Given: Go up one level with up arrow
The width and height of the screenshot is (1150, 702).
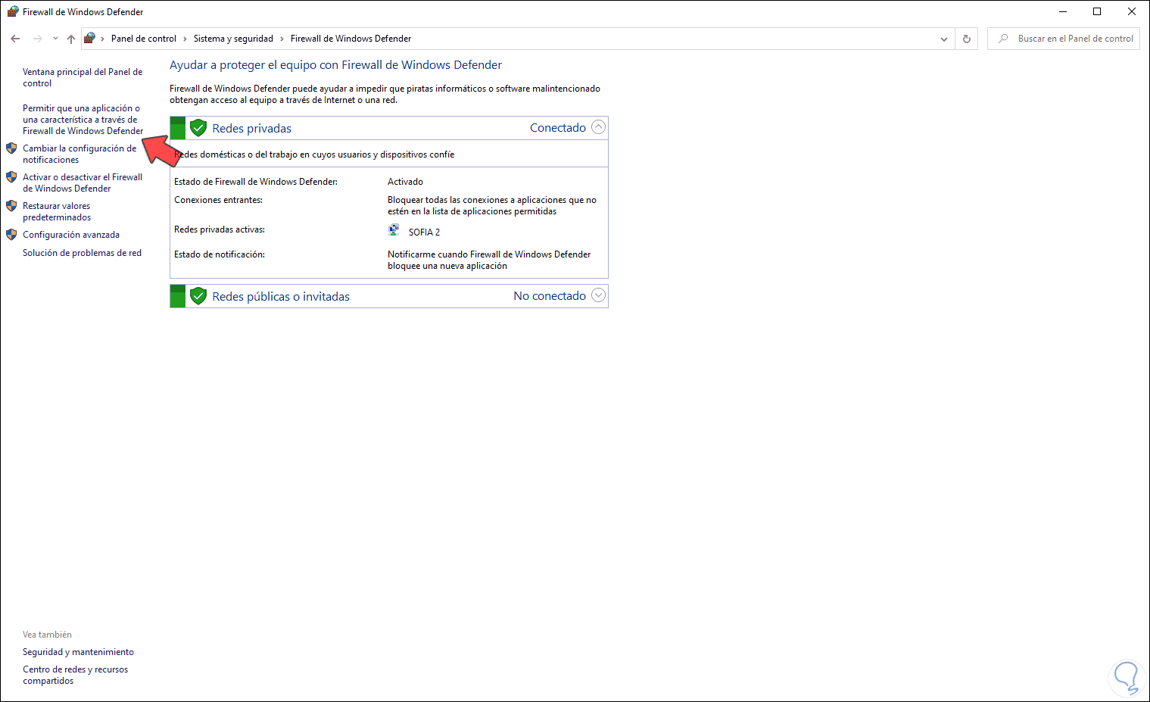Looking at the screenshot, I should click(71, 39).
